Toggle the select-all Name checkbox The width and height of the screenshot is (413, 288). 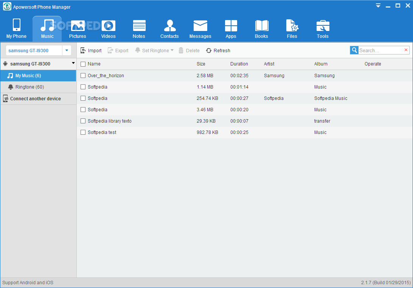[83, 64]
